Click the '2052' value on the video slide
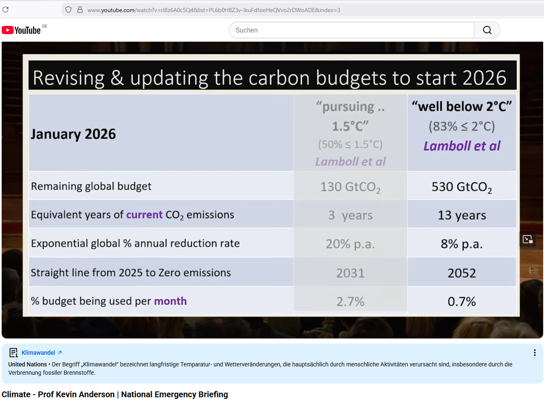544x401 pixels. 461,273
